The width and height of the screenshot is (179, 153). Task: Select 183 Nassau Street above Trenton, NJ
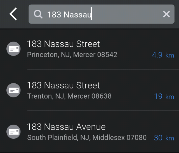63,85
